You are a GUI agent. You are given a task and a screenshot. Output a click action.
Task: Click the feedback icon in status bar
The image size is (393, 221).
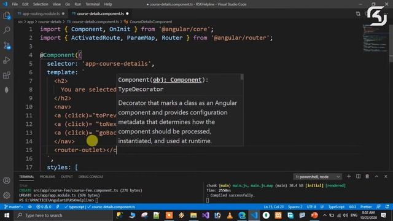pyautogui.click(x=378, y=207)
